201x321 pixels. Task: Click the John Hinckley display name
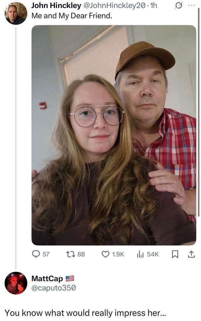[56, 6]
